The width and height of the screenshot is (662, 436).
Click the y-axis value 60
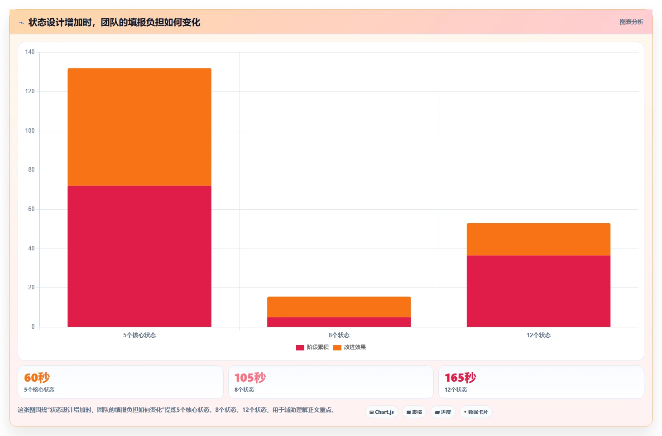point(31,209)
